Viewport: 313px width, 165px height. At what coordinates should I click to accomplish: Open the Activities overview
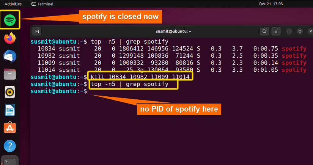[x=13, y=4]
